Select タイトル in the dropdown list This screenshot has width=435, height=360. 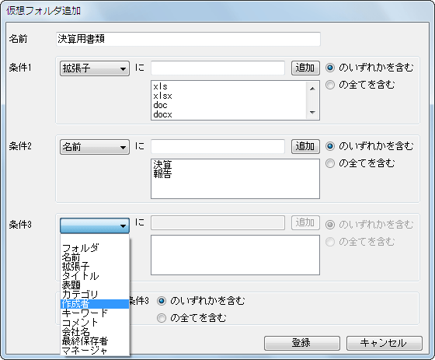click(x=95, y=276)
